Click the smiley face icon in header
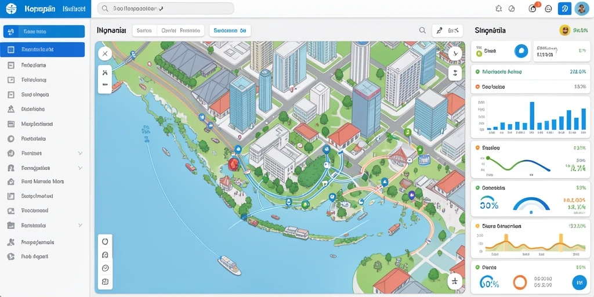This screenshot has width=594, height=297. [548, 8]
